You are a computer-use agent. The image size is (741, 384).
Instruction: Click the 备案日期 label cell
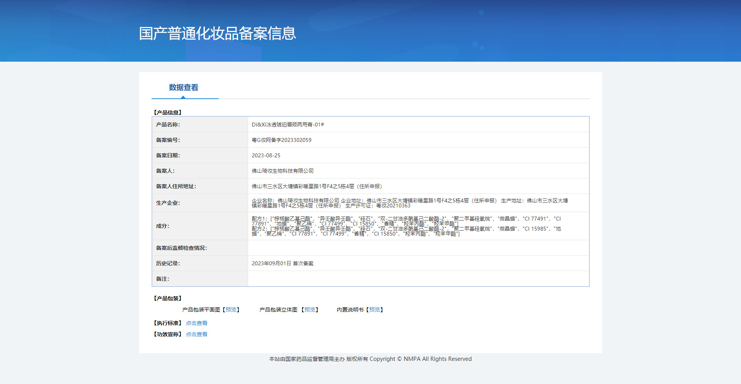point(200,155)
